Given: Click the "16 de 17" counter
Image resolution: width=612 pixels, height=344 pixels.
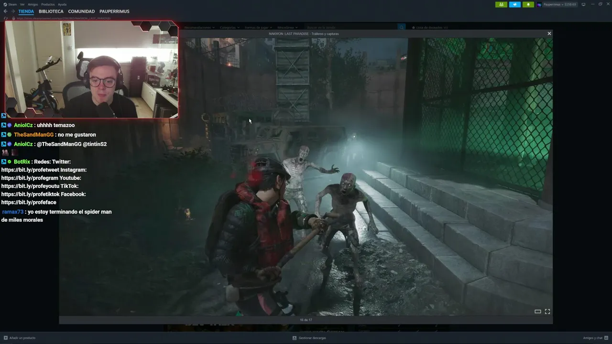Looking at the screenshot, I should click(x=306, y=320).
